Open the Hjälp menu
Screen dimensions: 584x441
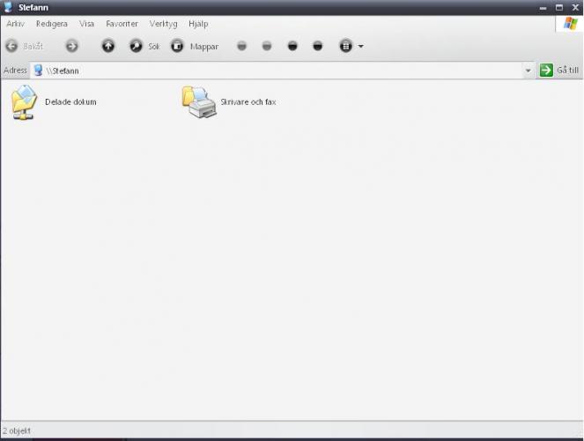coord(198,24)
